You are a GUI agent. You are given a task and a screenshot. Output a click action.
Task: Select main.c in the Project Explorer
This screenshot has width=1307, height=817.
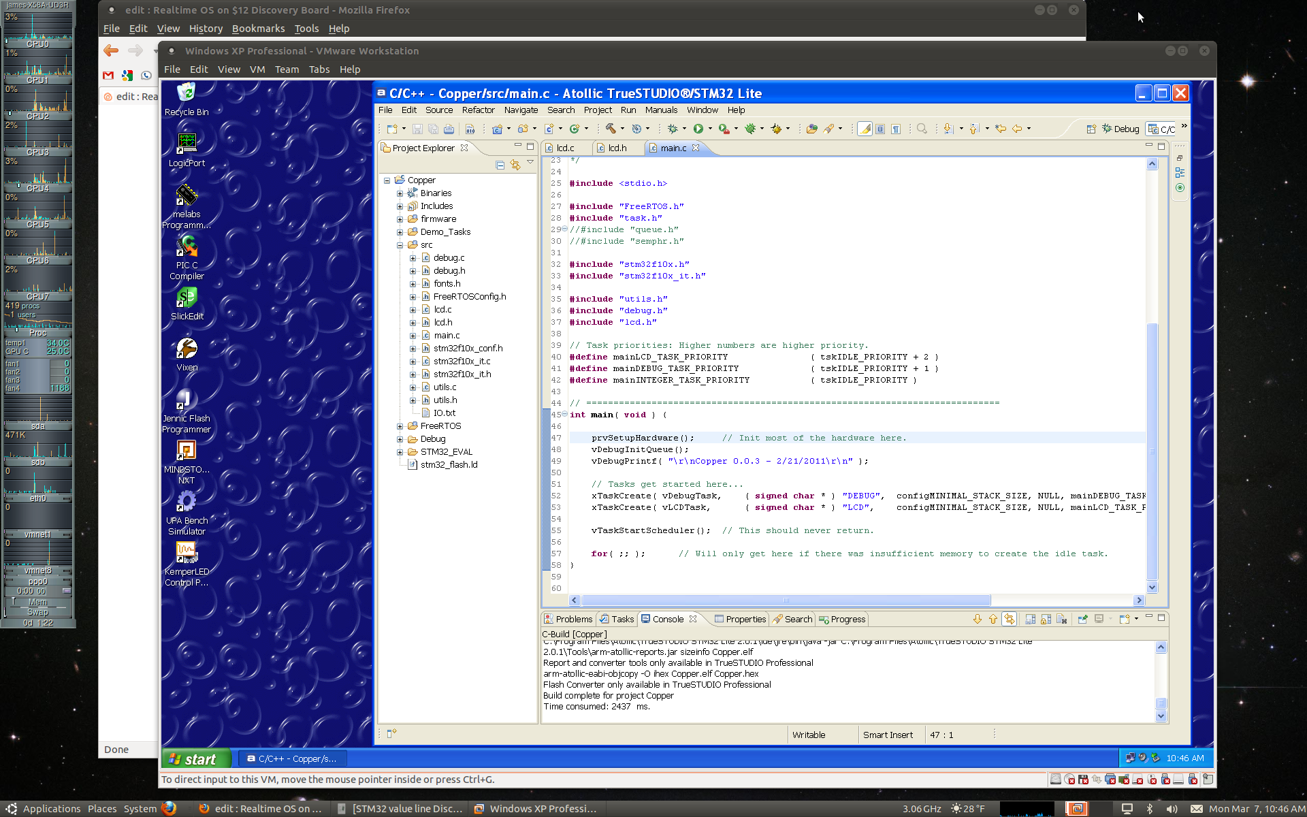click(446, 336)
